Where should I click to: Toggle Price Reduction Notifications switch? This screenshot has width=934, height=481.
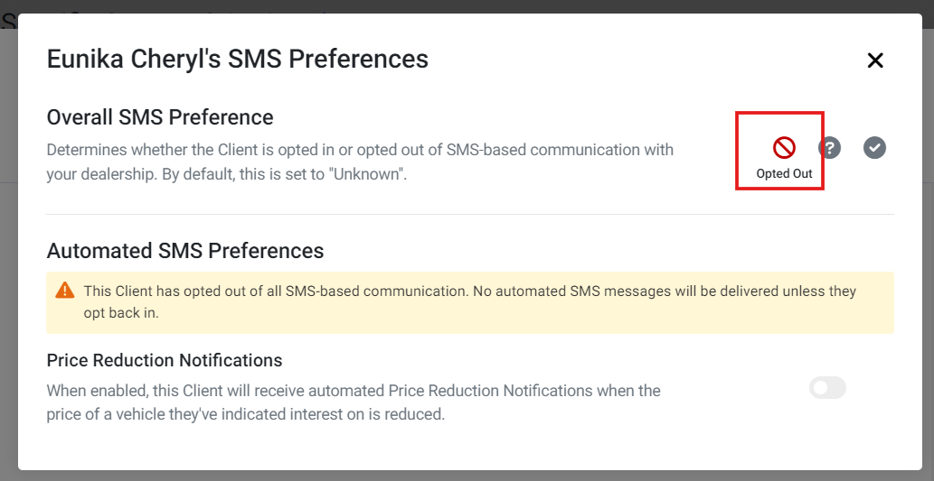point(827,388)
